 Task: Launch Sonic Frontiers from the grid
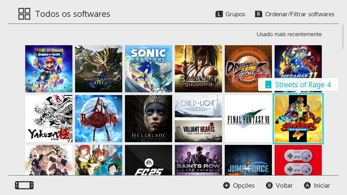click(149, 69)
